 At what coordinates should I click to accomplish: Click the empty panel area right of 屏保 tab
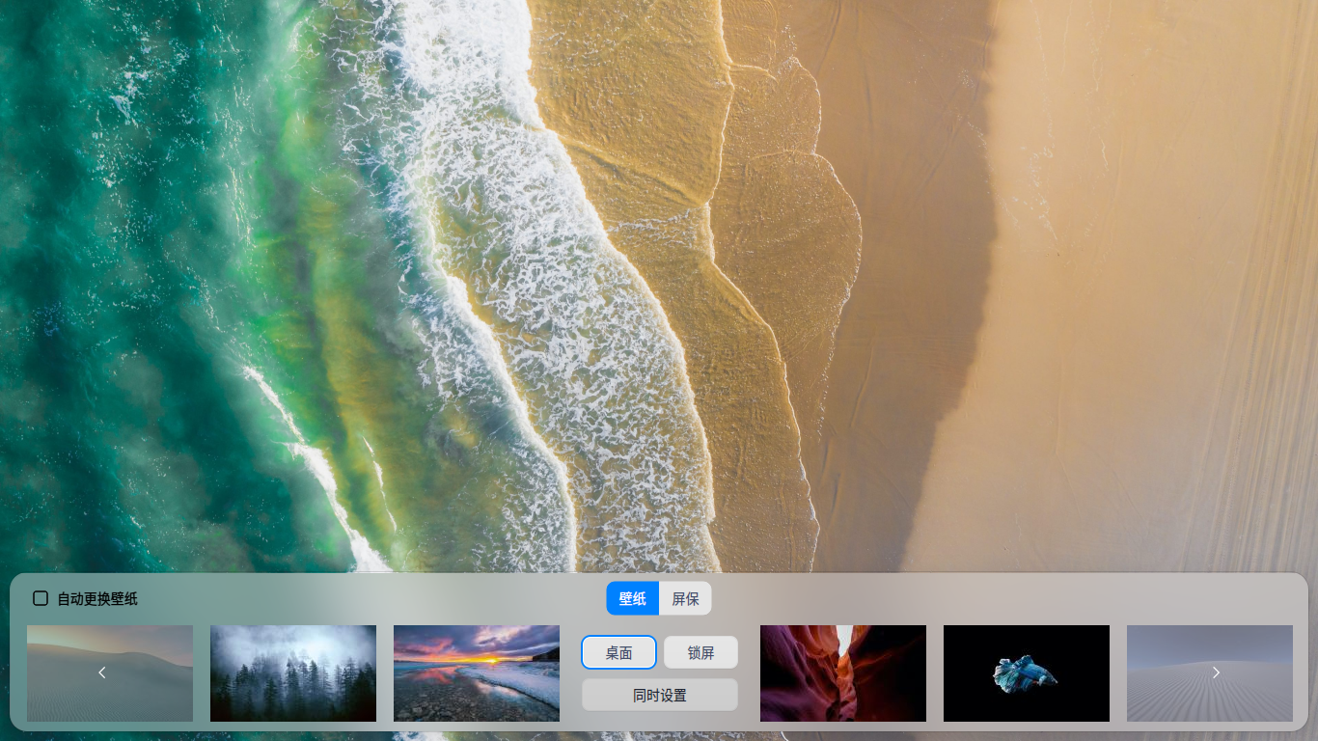(x=965, y=598)
